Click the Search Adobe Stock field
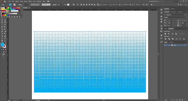The width and height of the screenshot is (188, 101). [x=170, y=1]
